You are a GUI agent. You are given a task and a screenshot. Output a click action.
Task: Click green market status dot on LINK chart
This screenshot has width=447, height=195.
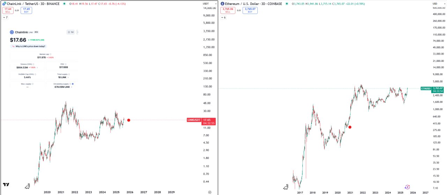click(64, 3)
